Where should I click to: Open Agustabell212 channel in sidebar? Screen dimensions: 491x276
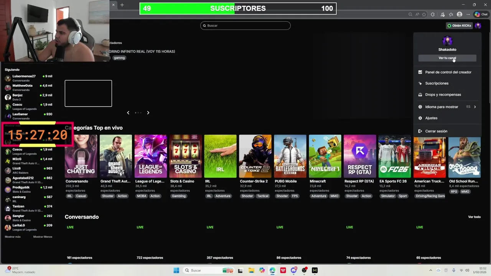click(x=29, y=180)
